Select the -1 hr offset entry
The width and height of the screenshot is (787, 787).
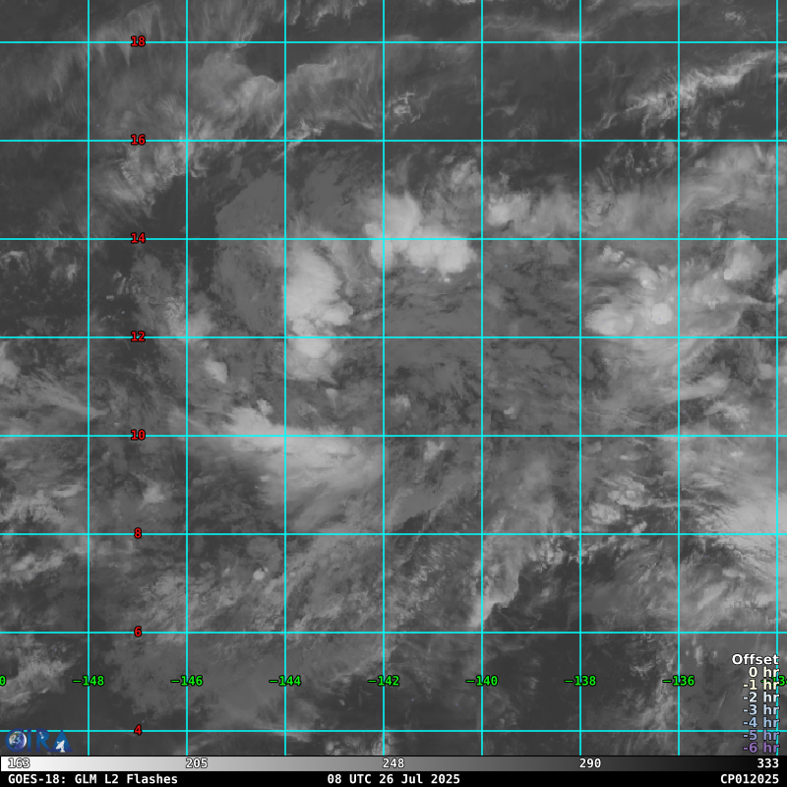tap(760, 685)
